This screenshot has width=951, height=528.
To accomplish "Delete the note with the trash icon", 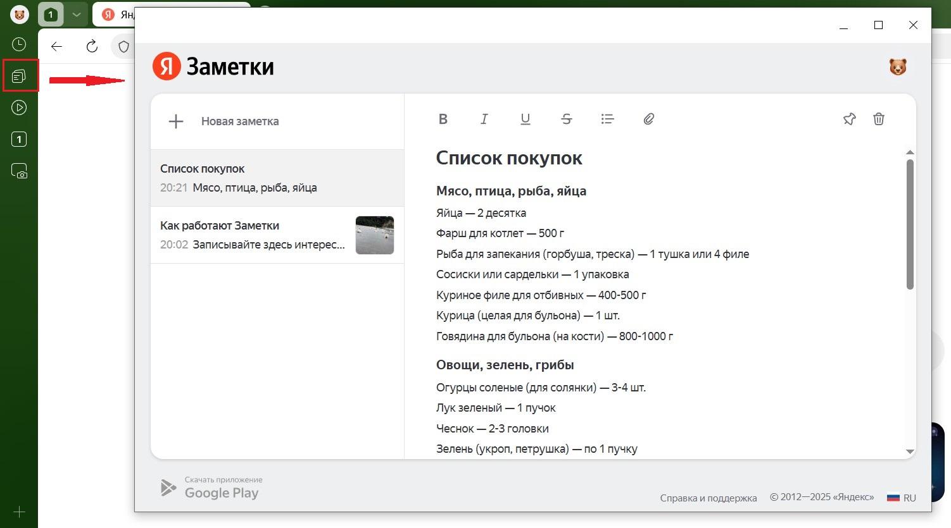I will point(879,119).
